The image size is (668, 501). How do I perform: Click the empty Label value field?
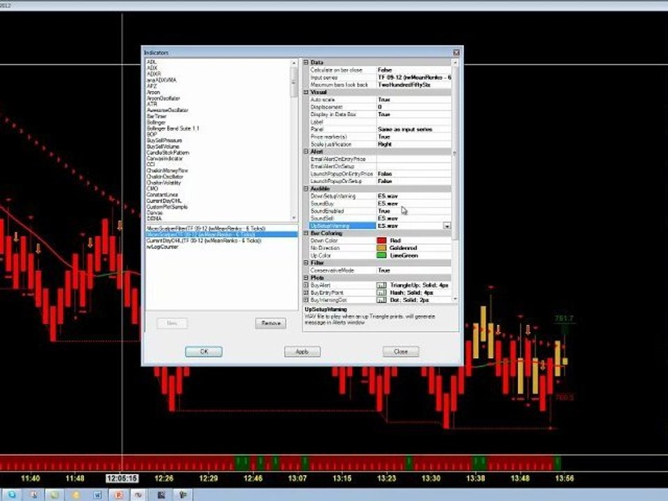coord(413,122)
